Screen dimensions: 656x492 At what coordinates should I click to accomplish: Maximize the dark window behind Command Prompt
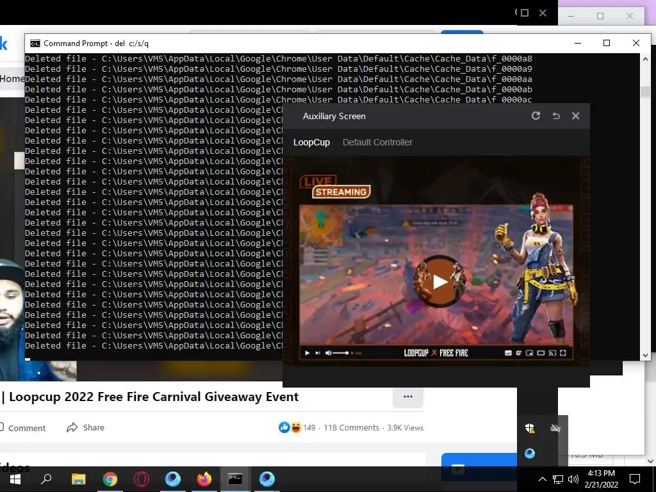pyautogui.click(x=525, y=13)
